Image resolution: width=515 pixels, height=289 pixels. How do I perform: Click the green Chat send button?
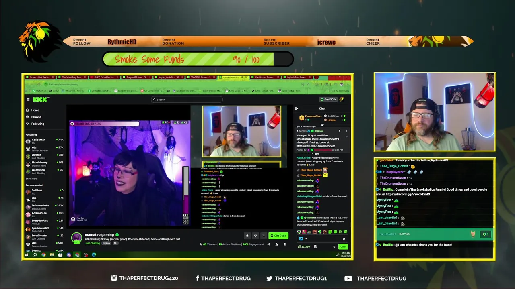343,246
